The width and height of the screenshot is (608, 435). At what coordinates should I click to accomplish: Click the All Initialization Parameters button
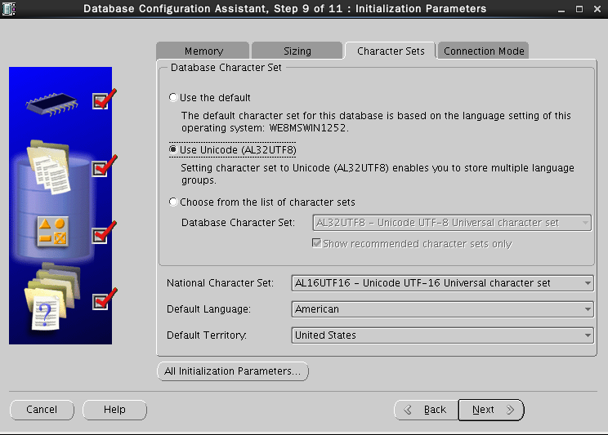(x=232, y=371)
